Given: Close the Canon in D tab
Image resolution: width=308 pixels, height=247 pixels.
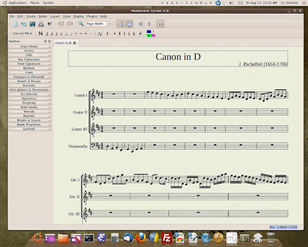Looking at the screenshot, I should pos(75,43).
